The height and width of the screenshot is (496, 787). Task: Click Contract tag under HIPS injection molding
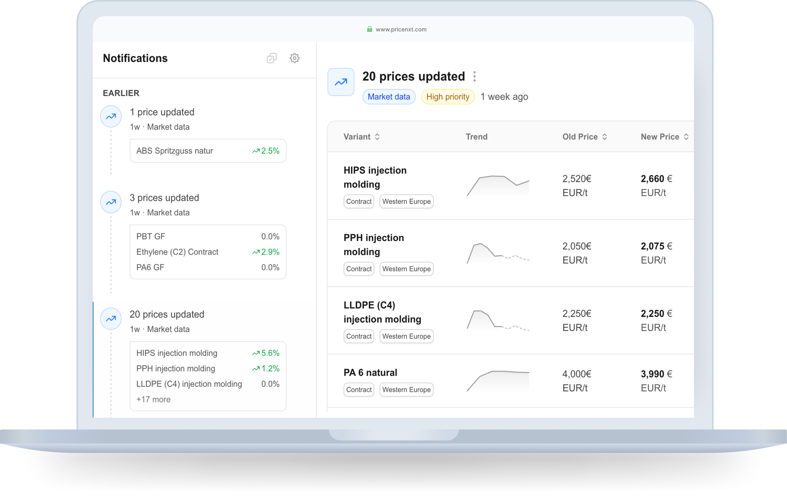pyautogui.click(x=359, y=202)
